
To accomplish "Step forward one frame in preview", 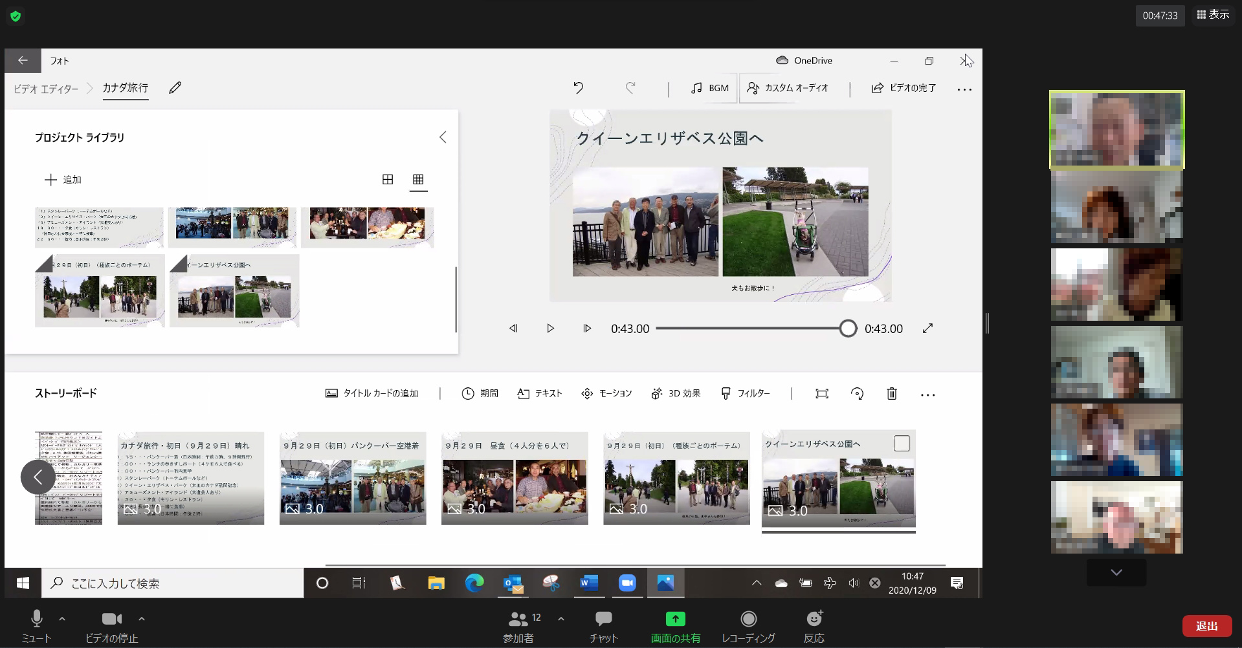I will pos(587,329).
